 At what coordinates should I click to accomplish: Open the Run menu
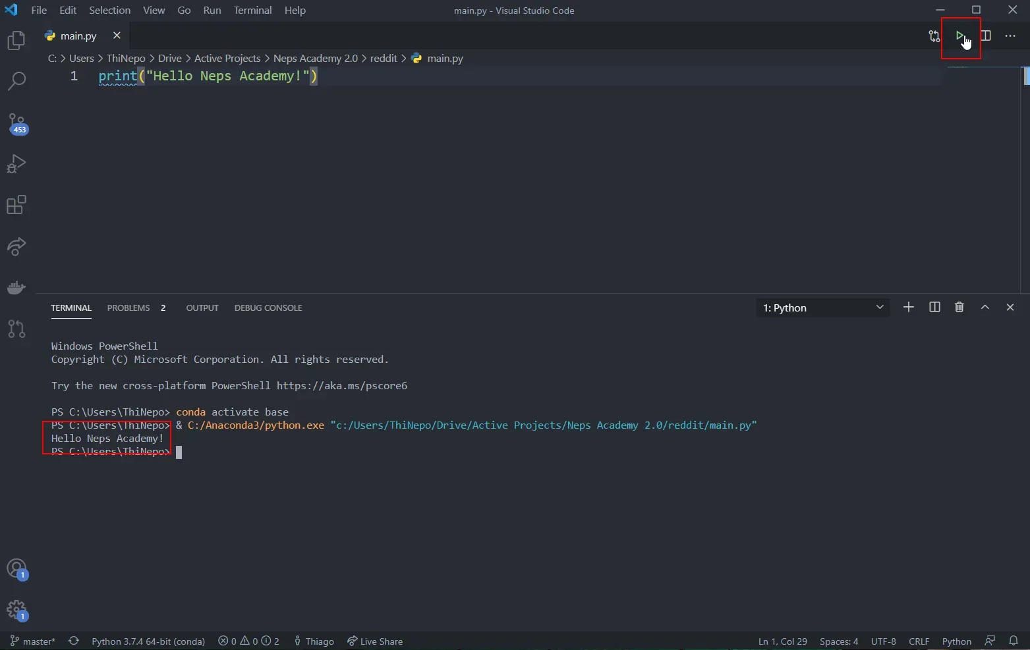click(212, 11)
